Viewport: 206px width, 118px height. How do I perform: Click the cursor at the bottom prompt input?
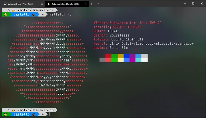pos(50,114)
